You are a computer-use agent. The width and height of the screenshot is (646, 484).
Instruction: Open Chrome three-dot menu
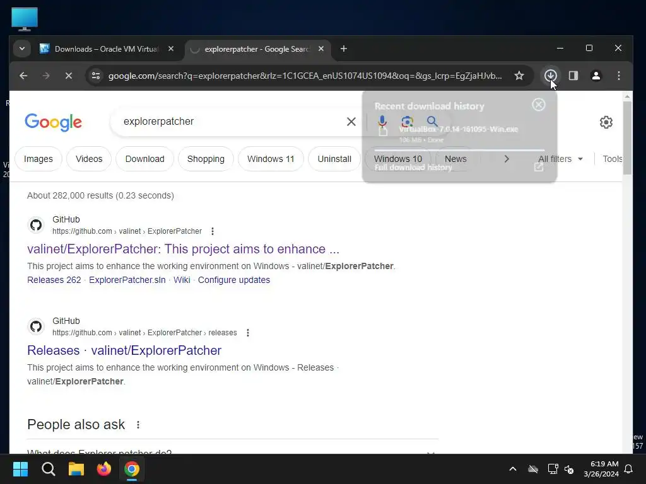coord(618,76)
